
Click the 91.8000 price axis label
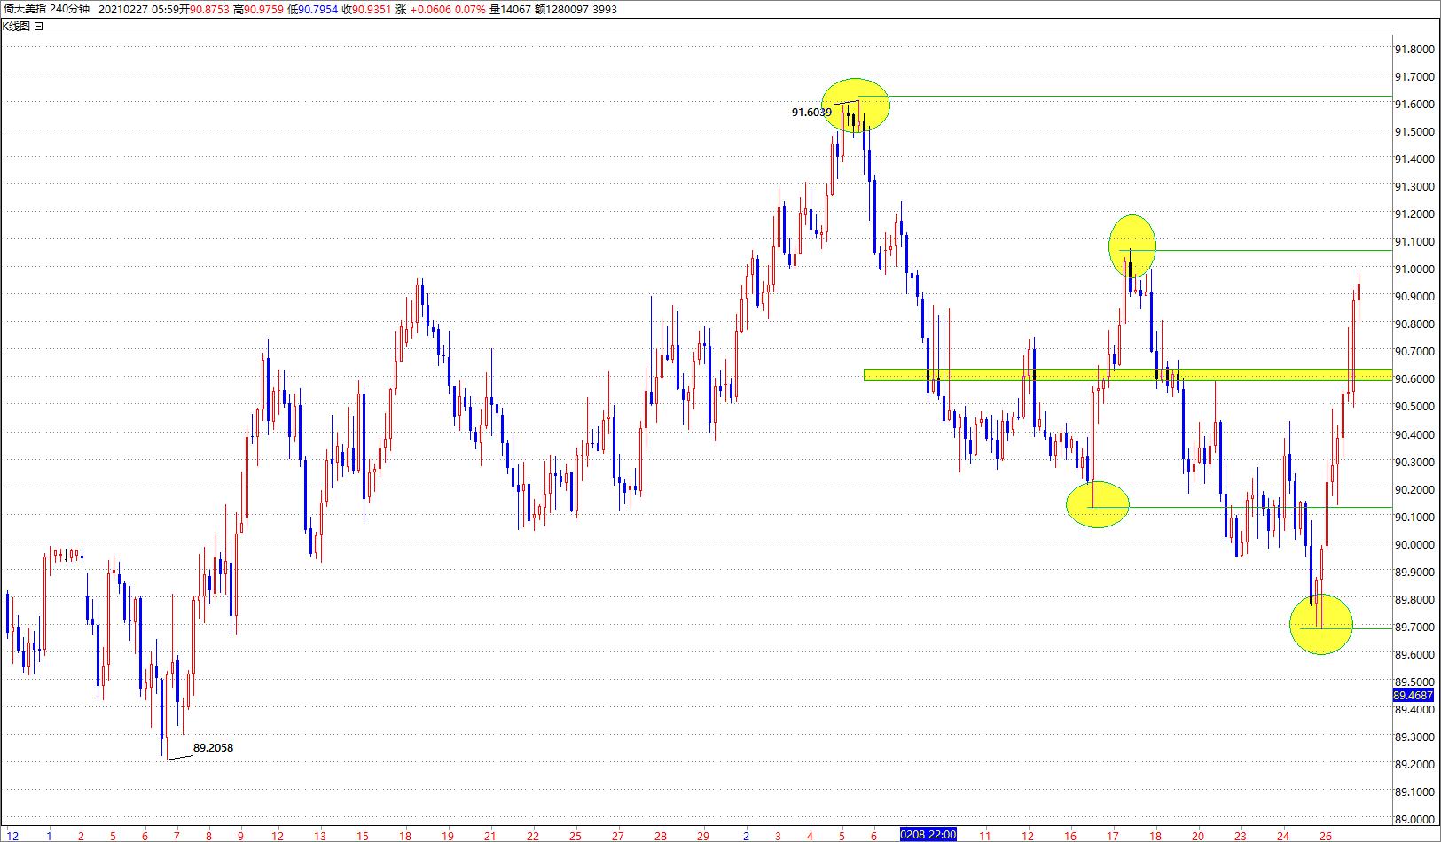1414,50
